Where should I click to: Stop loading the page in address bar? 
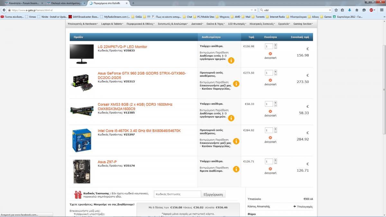[x=256, y=10]
